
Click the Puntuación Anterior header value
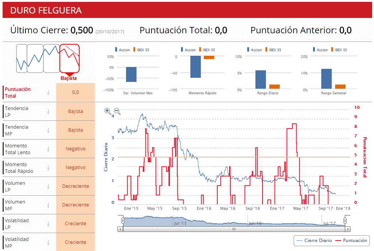click(345, 30)
